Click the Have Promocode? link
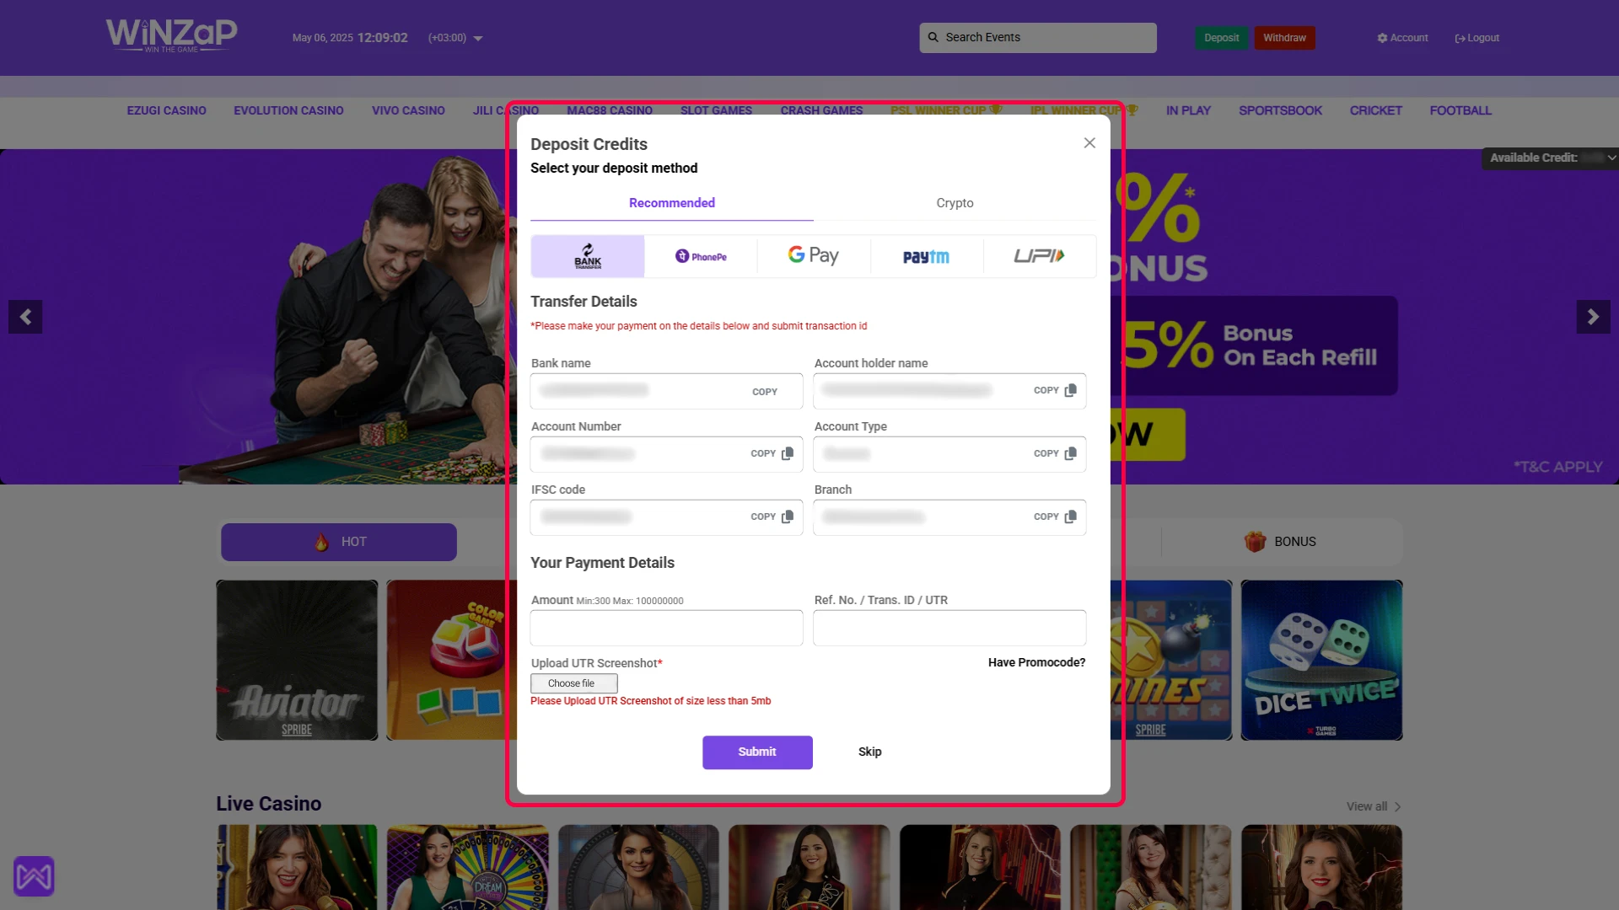1619x910 pixels. tap(1036, 662)
